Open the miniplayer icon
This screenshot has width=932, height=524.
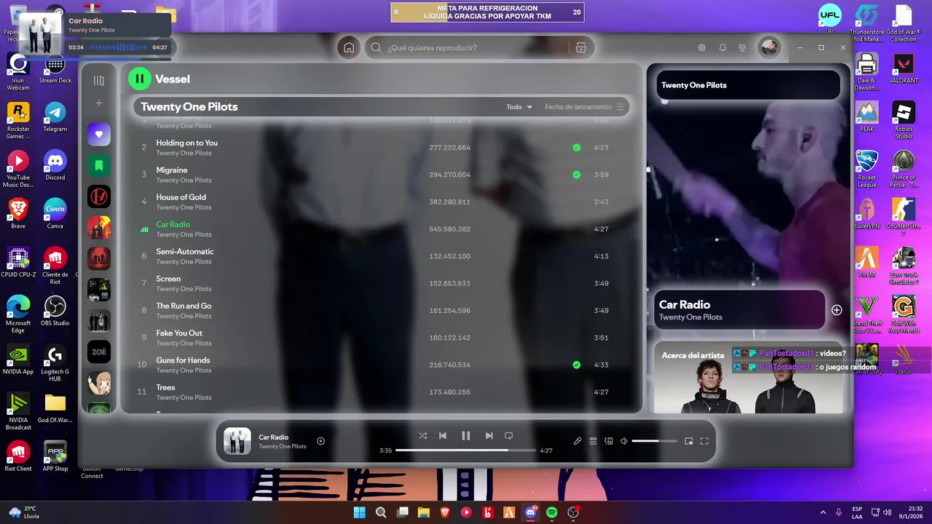[689, 441]
